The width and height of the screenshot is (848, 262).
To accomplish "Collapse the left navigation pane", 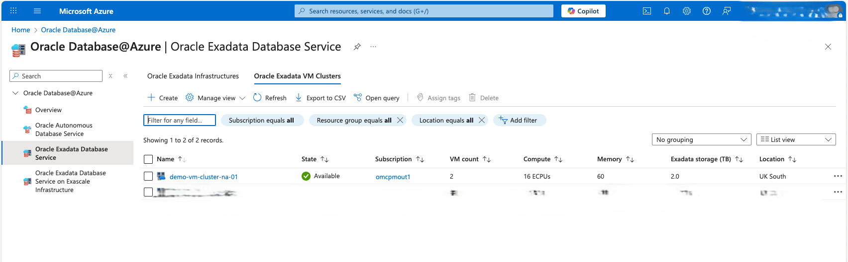I will pyautogui.click(x=125, y=76).
